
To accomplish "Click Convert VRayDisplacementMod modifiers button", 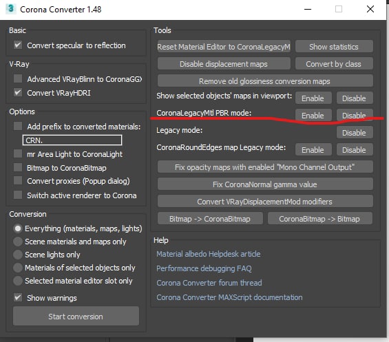I will [x=265, y=201].
